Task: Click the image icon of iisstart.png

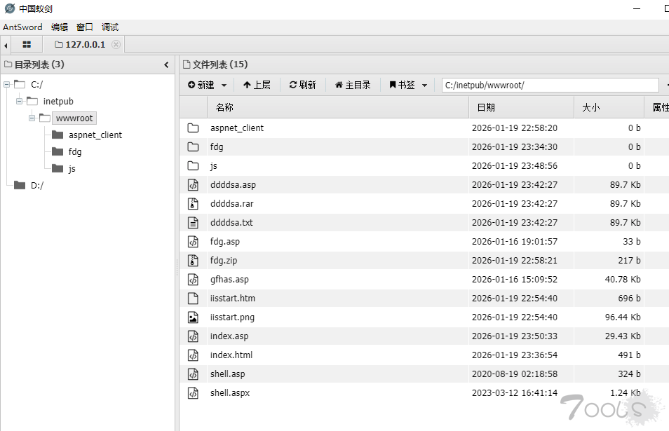Action: [193, 317]
